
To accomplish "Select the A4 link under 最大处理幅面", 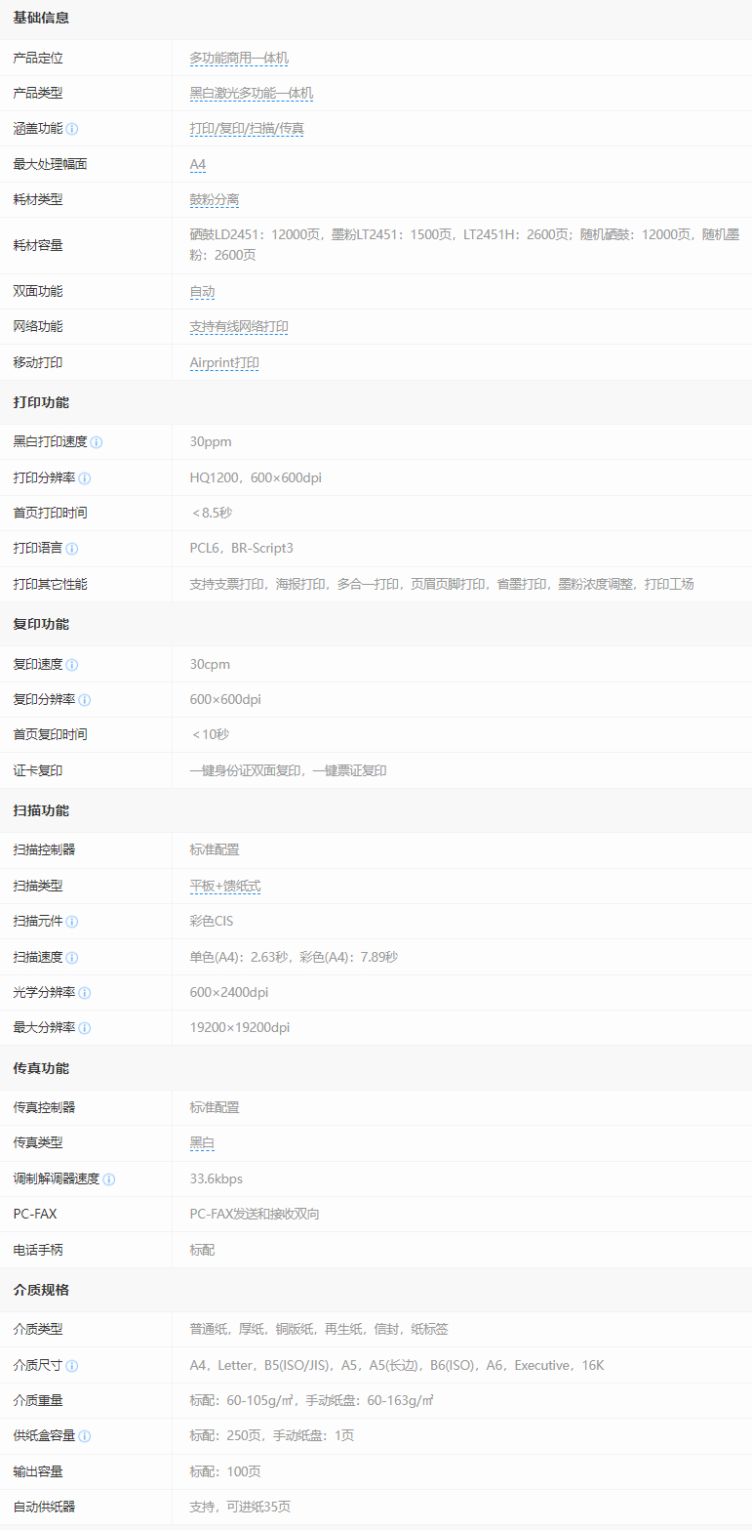I will pyautogui.click(x=198, y=165).
